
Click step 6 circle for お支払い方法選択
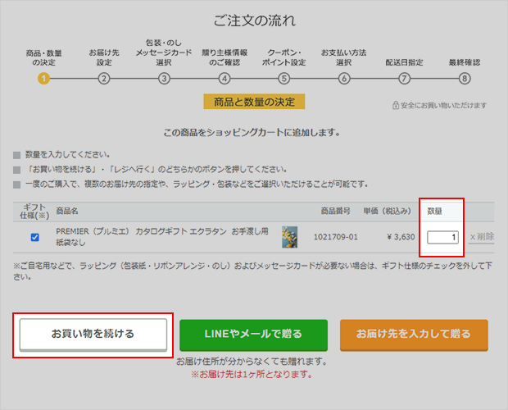pyautogui.click(x=344, y=79)
